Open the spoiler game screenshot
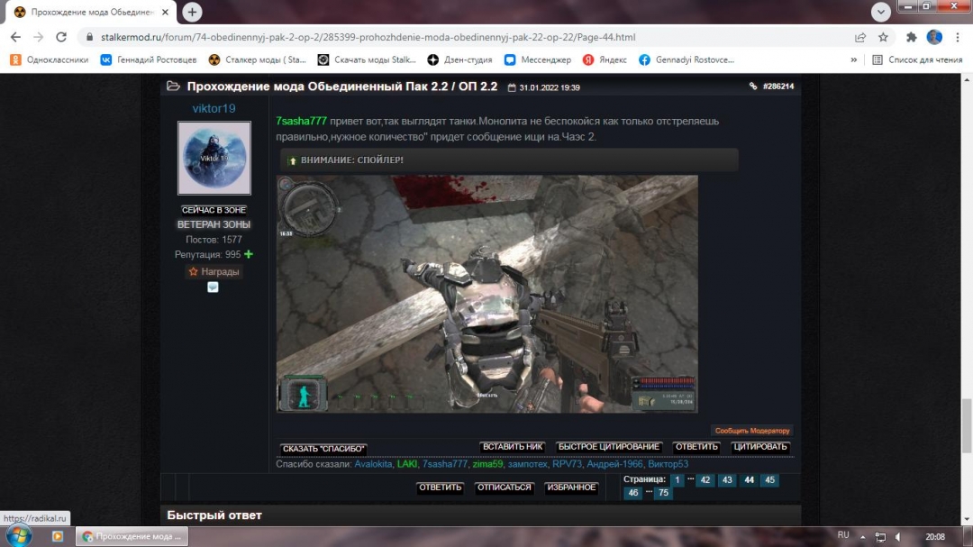The width and height of the screenshot is (973, 547). (x=487, y=294)
